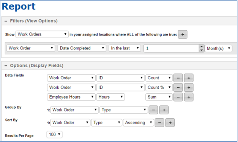Open the 'In the last' operator dropdown
238x142 pixels.
tap(125, 48)
